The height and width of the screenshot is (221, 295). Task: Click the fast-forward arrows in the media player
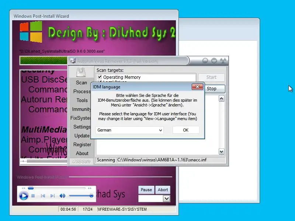(x=90, y=188)
